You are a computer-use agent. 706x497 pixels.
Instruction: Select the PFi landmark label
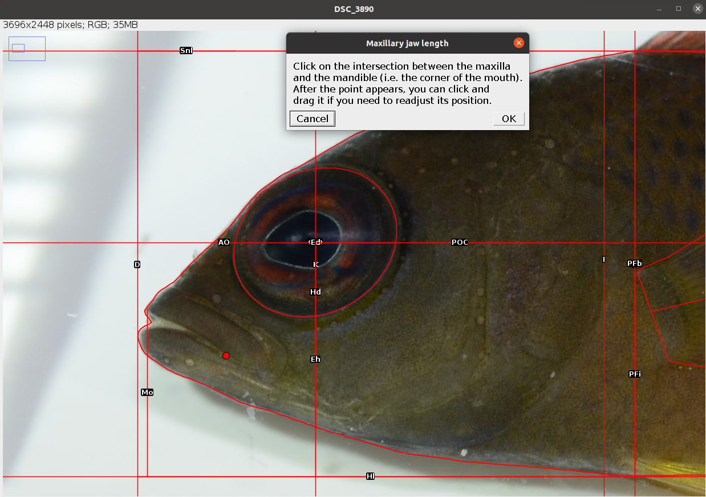click(635, 374)
